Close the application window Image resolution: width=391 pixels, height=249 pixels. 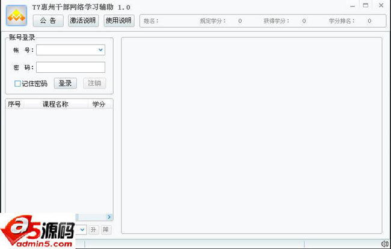click(x=381, y=5)
